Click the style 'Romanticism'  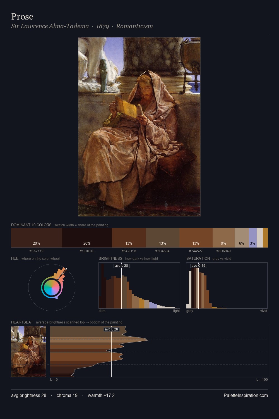pos(134,26)
